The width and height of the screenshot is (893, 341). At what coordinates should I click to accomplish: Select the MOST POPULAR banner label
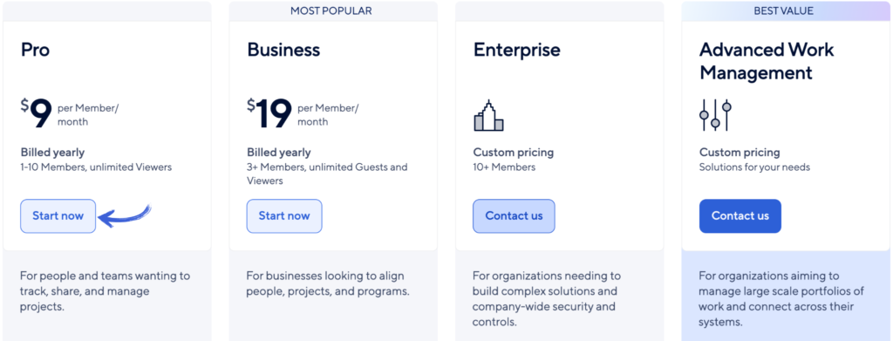pyautogui.click(x=331, y=10)
